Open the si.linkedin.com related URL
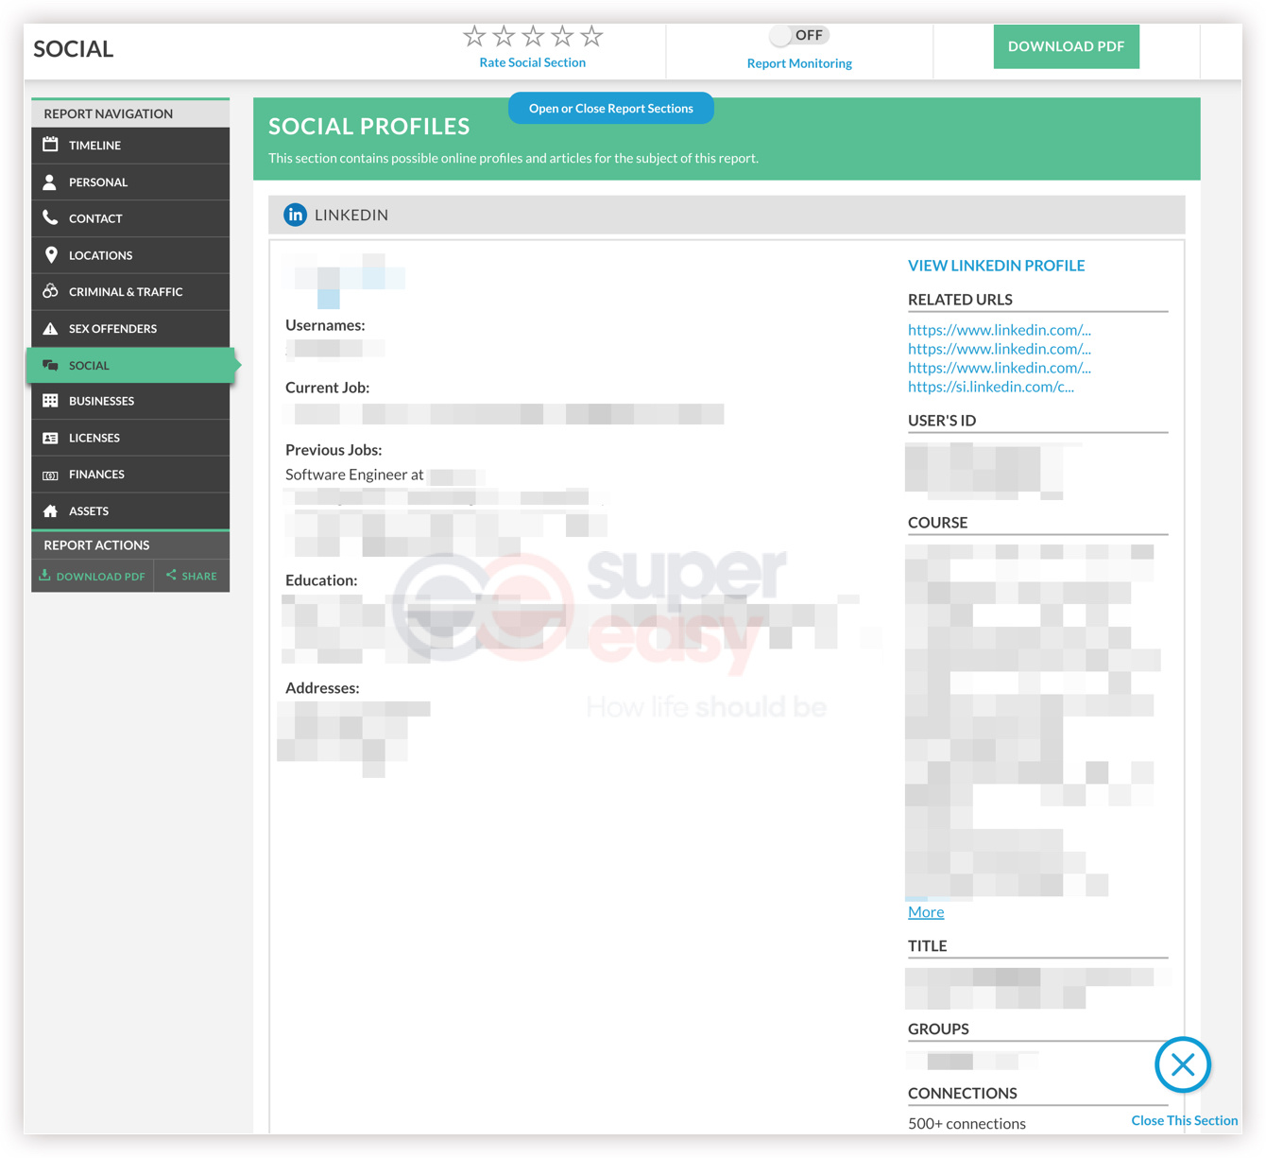This screenshot has width=1266, height=1158. pyautogui.click(x=991, y=387)
